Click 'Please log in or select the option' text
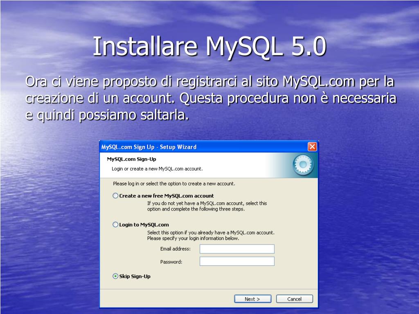This screenshot has width=419, height=314. (174, 184)
